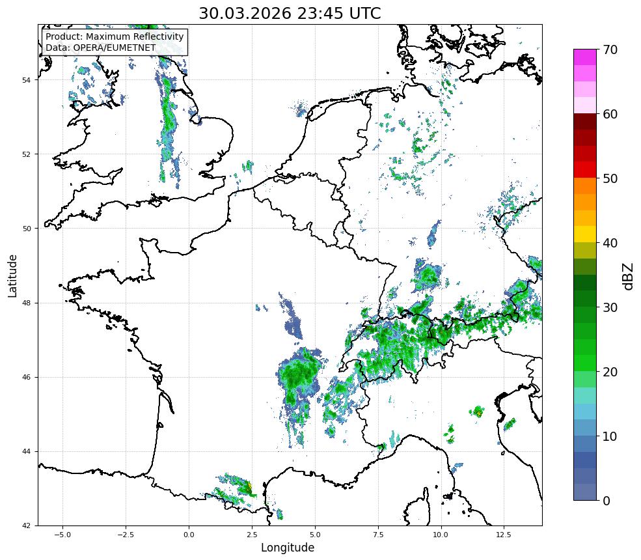Select the bright green swatch above 20
The height and width of the screenshot is (560, 641).
coord(584,363)
